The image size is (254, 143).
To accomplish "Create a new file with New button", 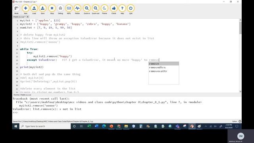I will point(25,10).
